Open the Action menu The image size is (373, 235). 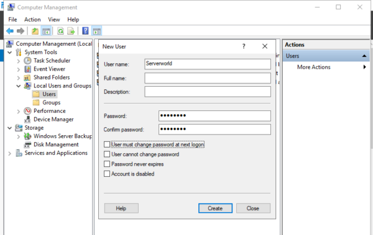[32, 20]
